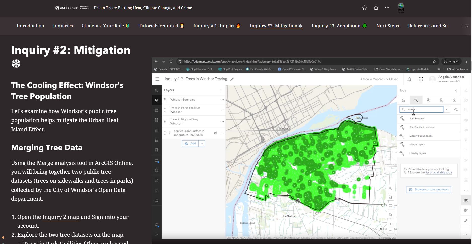Click the Print icon in the dark sidebar
This screenshot has width=472, height=244.
(157, 201)
